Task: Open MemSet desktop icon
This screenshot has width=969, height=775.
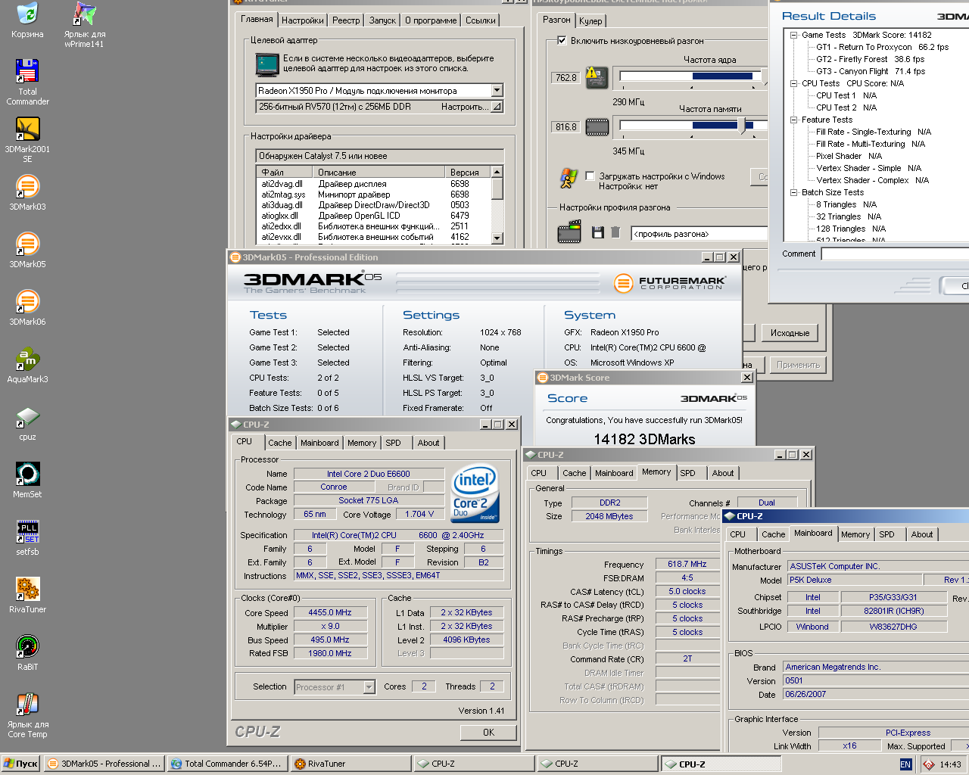Action: (27, 474)
